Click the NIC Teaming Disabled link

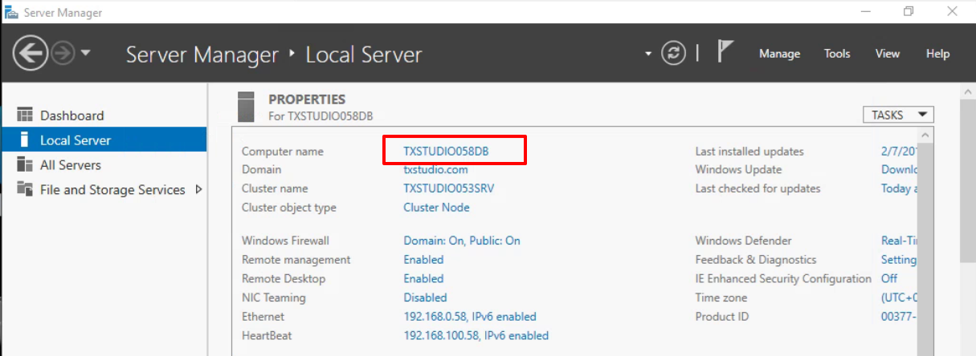(425, 297)
